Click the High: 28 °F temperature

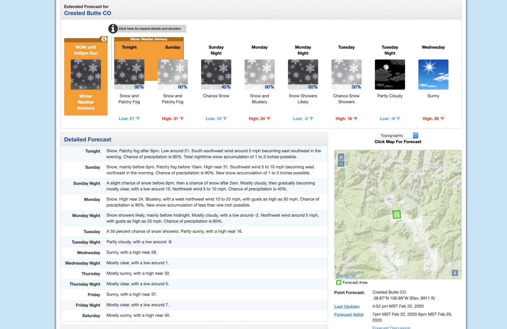click(433, 119)
